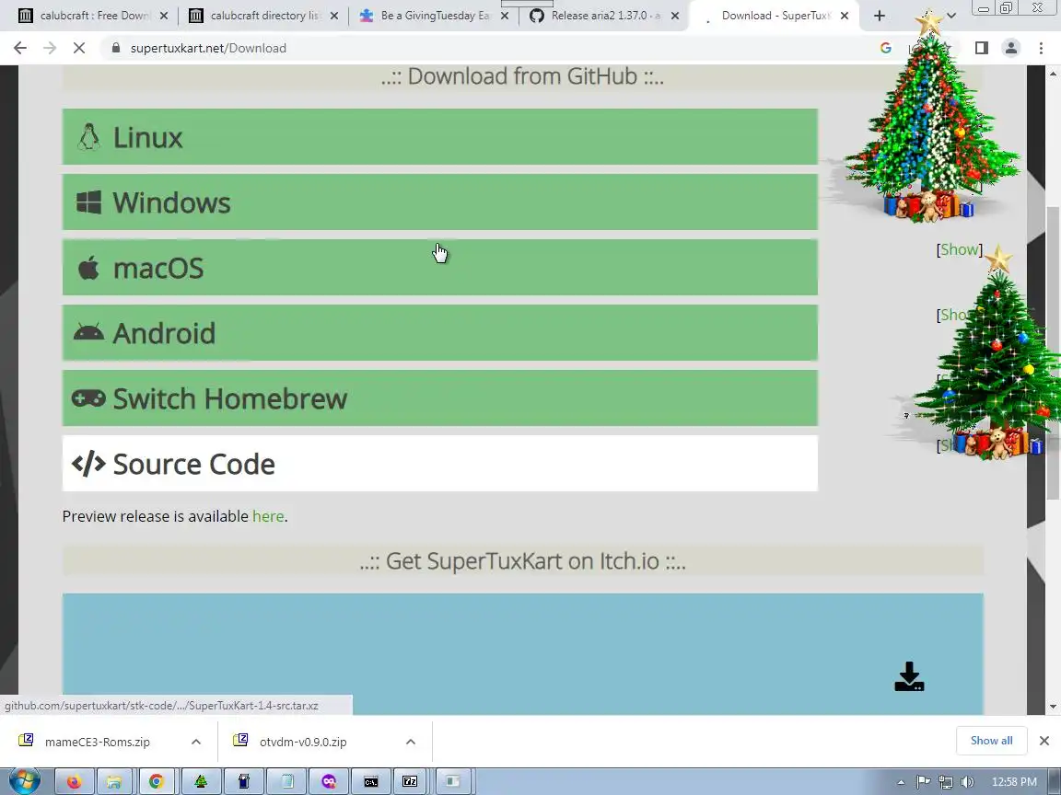Click the Action Center flag icon
Image resolution: width=1061 pixels, height=795 pixels.
click(923, 782)
